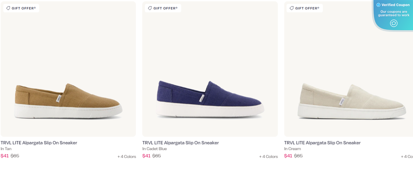Viewport: 413px width, 172px height.
Task: Click the gift tag icon on the Cadet Blue card
Action: click(x=150, y=8)
